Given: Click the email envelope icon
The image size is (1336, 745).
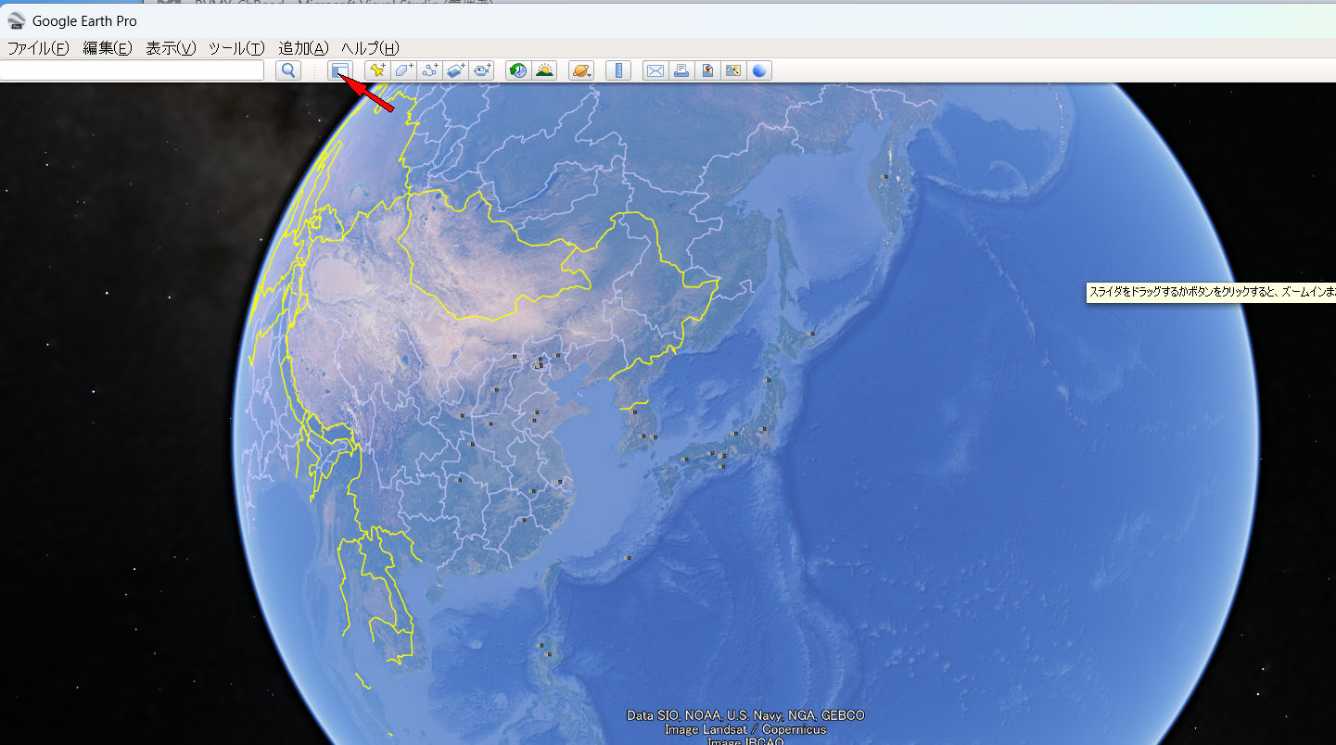Looking at the screenshot, I should tap(655, 70).
